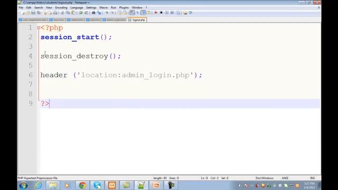Viewport: 338px width, 190px height.
Task: Click the 'location:admin_login.php' string
Action: (x=135, y=75)
